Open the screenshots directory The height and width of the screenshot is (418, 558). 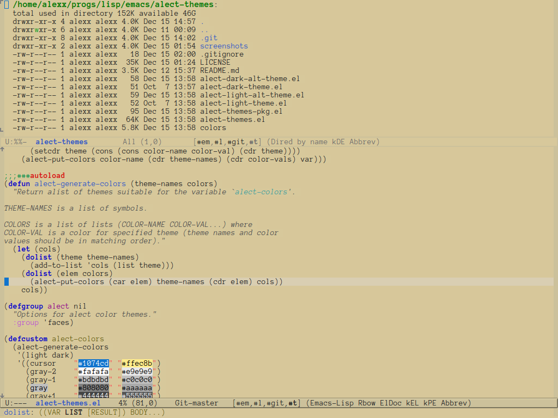(x=224, y=46)
